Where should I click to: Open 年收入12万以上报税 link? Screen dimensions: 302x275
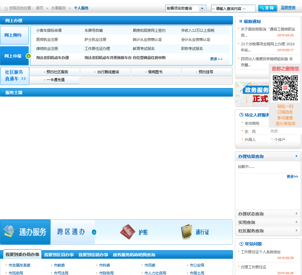[x=198, y=31]
